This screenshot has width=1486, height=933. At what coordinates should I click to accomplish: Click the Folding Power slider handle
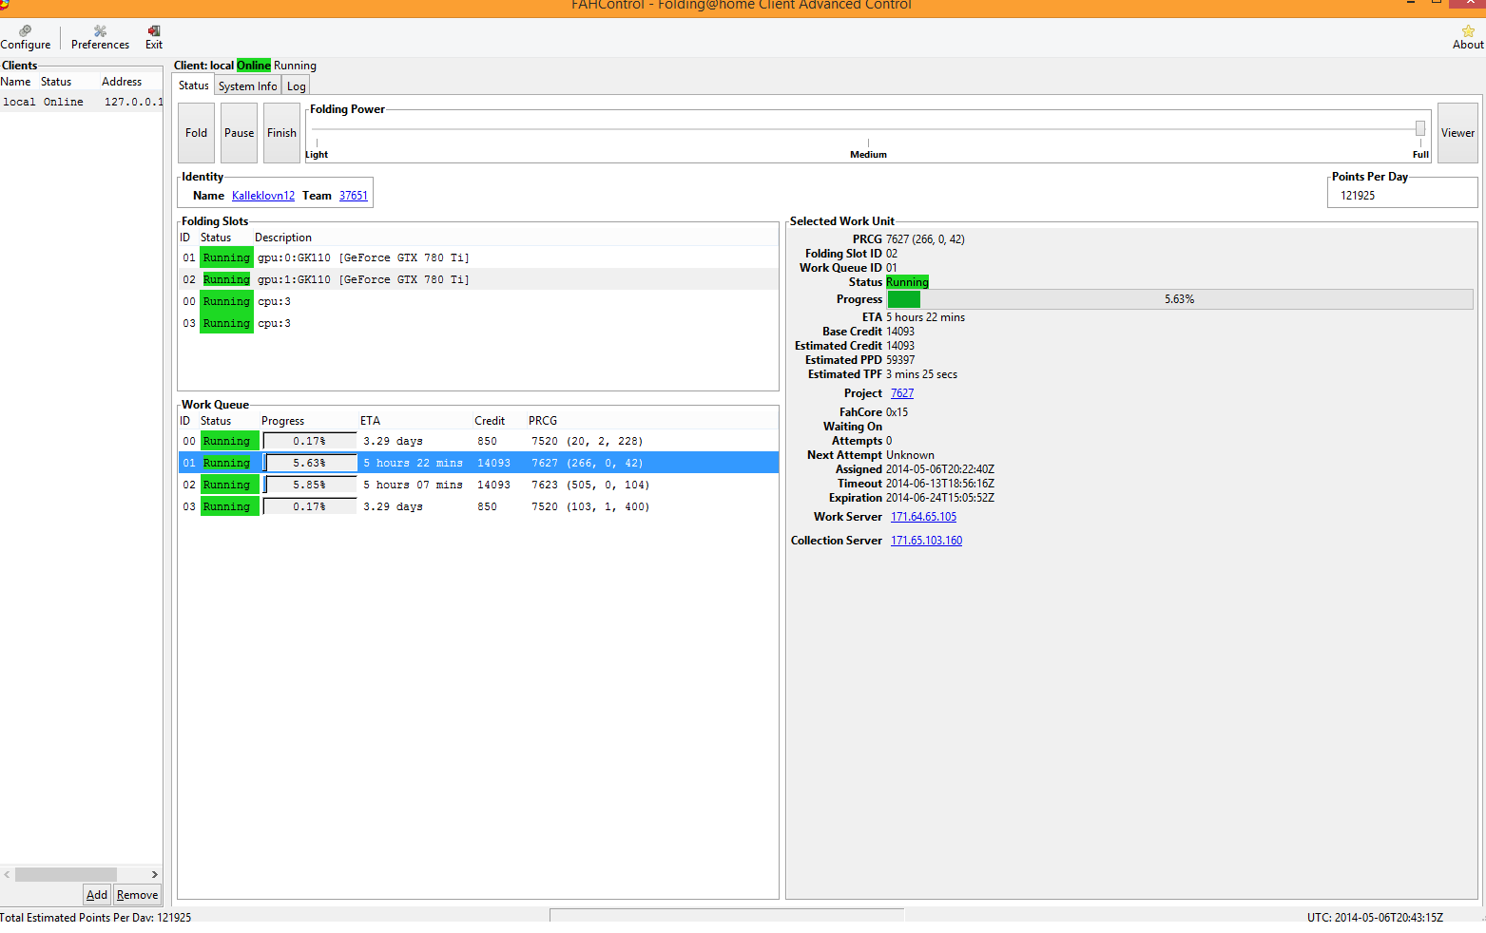[x=1419, y=128]
